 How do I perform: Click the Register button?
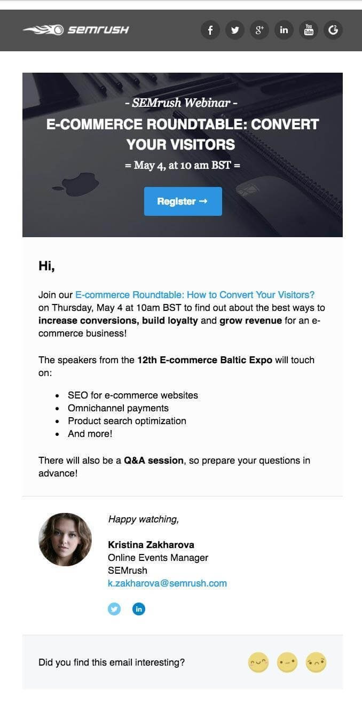[183, 201]
